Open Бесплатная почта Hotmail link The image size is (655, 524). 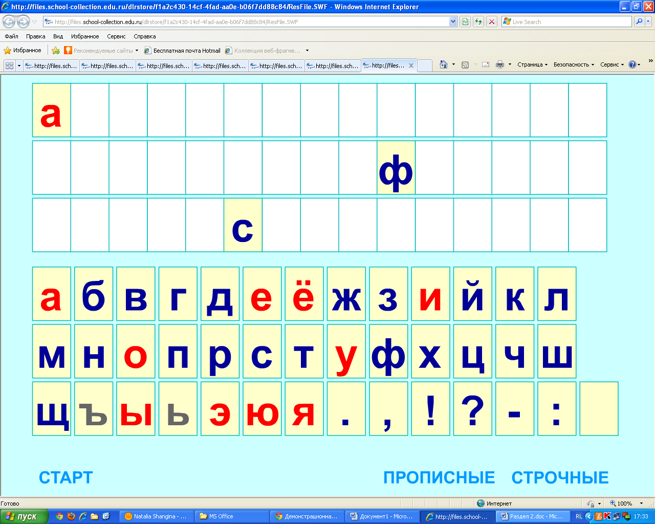183,50
